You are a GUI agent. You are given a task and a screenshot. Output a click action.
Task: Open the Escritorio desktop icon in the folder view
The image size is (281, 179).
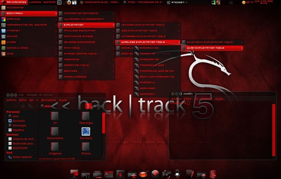(x=86, y=132)
